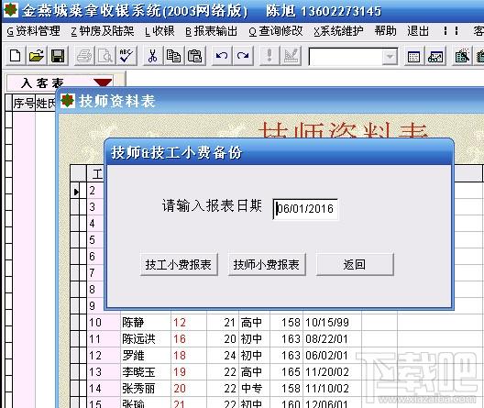The width and height of the screenshot is (484, 408).
Task: Expand the 入客表 red triangle dropdown
Action: click(103, 83)
